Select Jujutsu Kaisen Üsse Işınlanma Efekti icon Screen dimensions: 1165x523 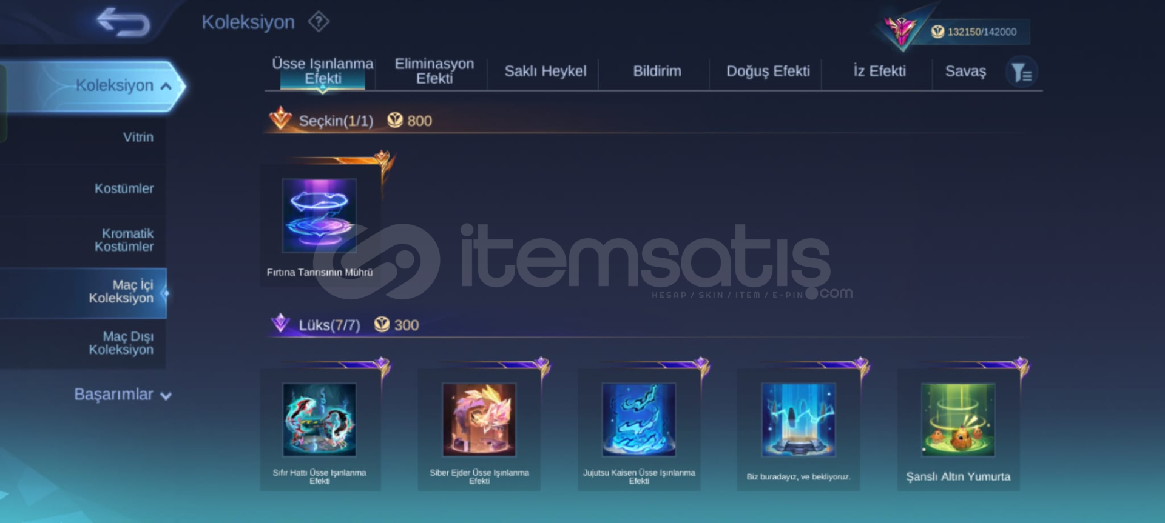pyautogui.click(x=638, y=419)
